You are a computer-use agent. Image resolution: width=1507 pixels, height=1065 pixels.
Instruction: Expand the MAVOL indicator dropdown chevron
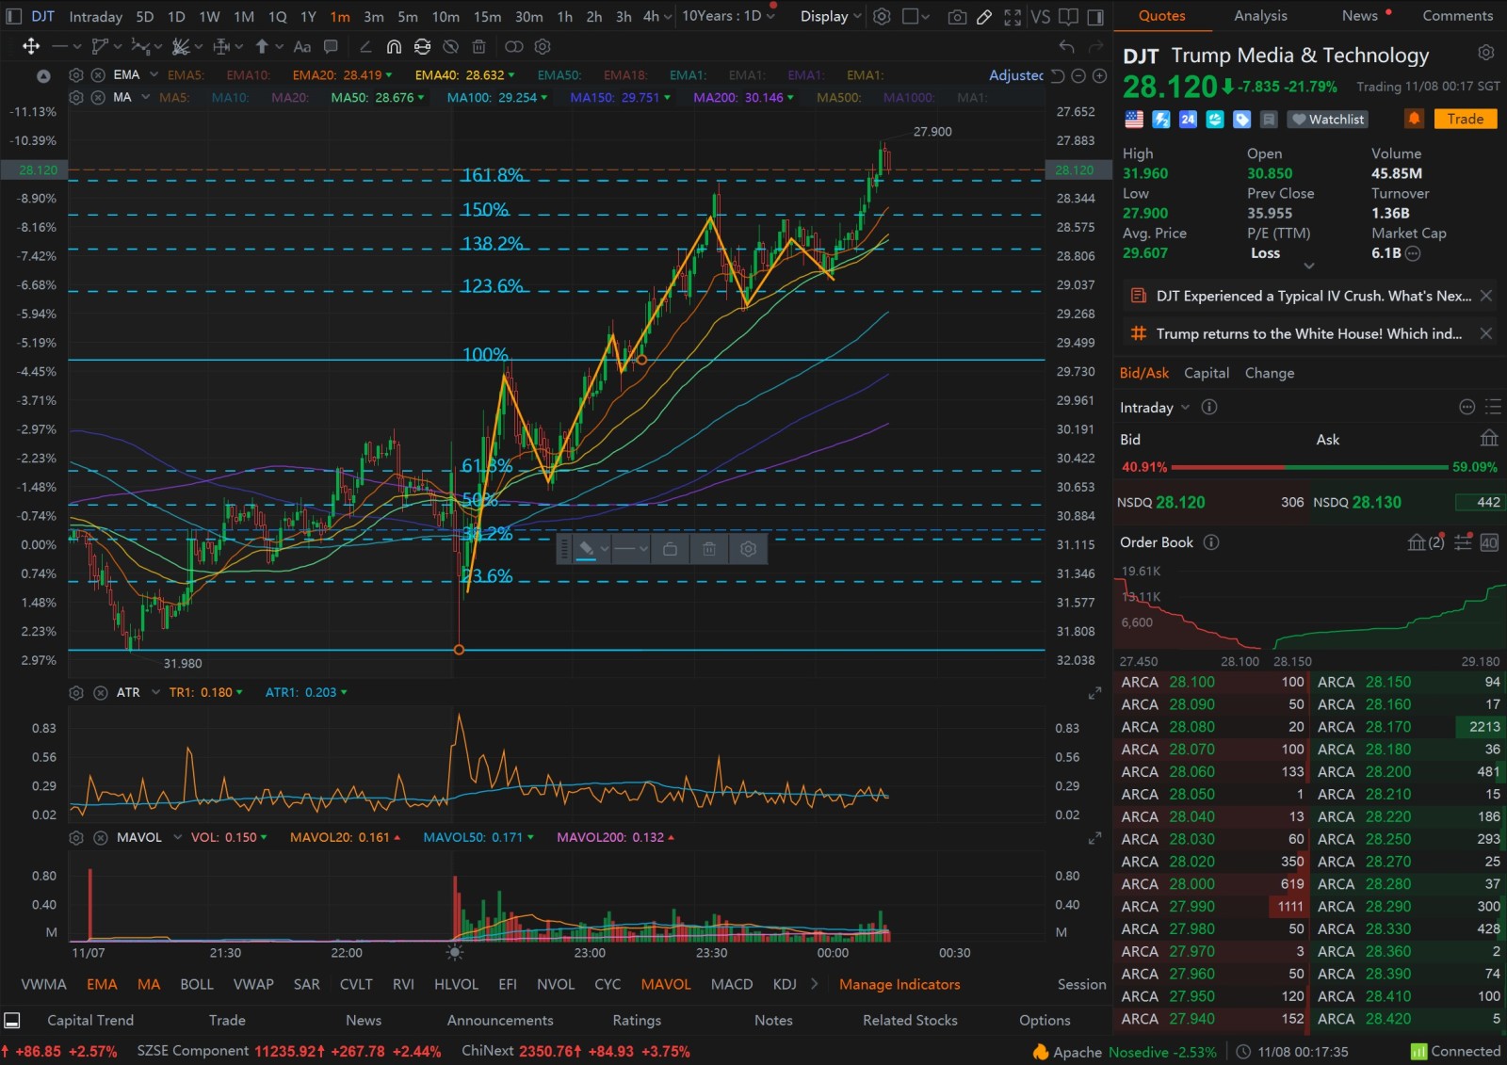tap(177, 837)
